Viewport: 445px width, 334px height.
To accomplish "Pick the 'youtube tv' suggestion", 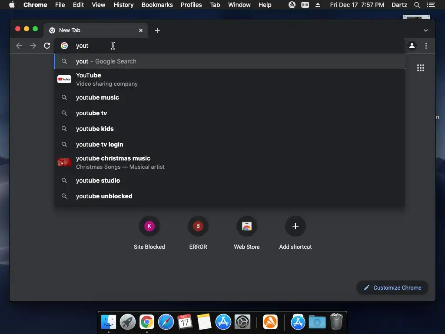I will click(229, 113).
